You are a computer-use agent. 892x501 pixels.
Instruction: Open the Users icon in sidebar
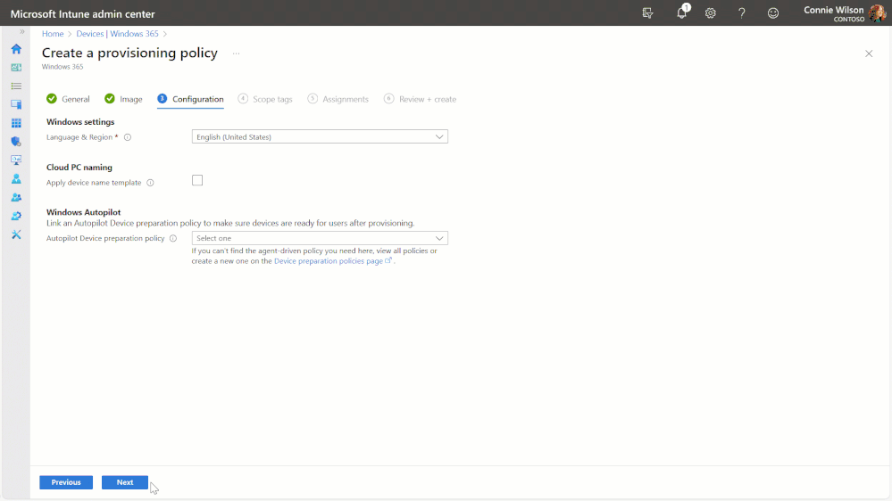(x=16, y=179)
